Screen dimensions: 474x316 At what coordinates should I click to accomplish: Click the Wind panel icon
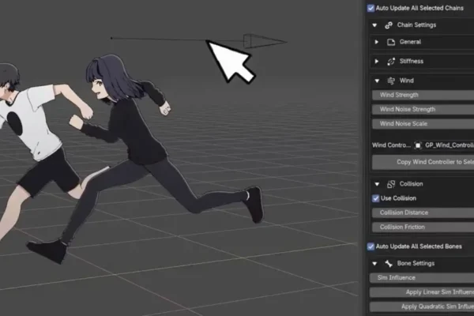tap(390, 81)
